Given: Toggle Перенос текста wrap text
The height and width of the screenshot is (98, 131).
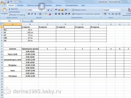Looking at the screenshot, I should (x=79, y=10).
